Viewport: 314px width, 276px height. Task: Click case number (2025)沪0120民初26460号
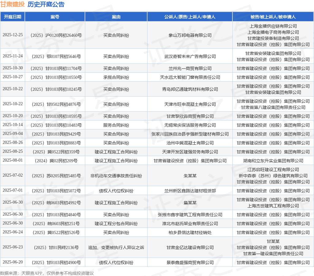coord(56,35)
